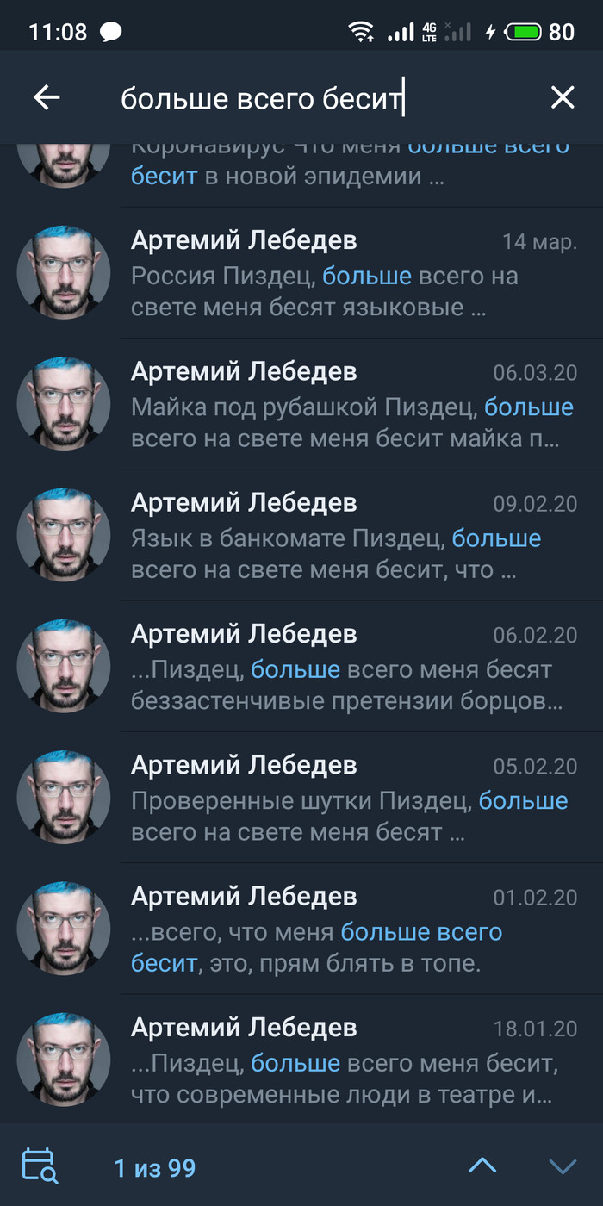Go to next result with down chevron

tap(563, 1166)
